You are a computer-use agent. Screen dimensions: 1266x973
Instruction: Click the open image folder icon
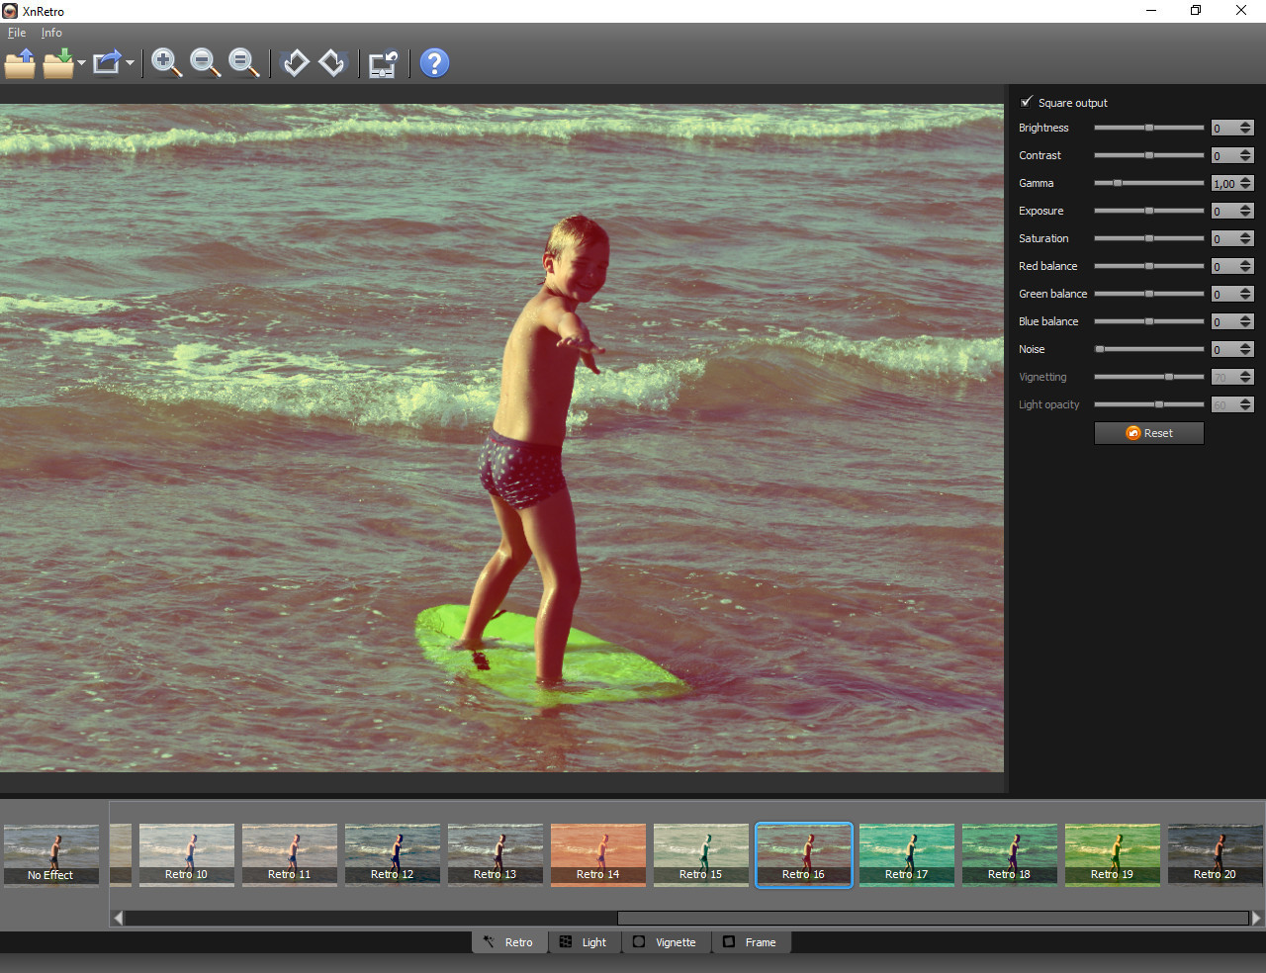coord(20,63)
